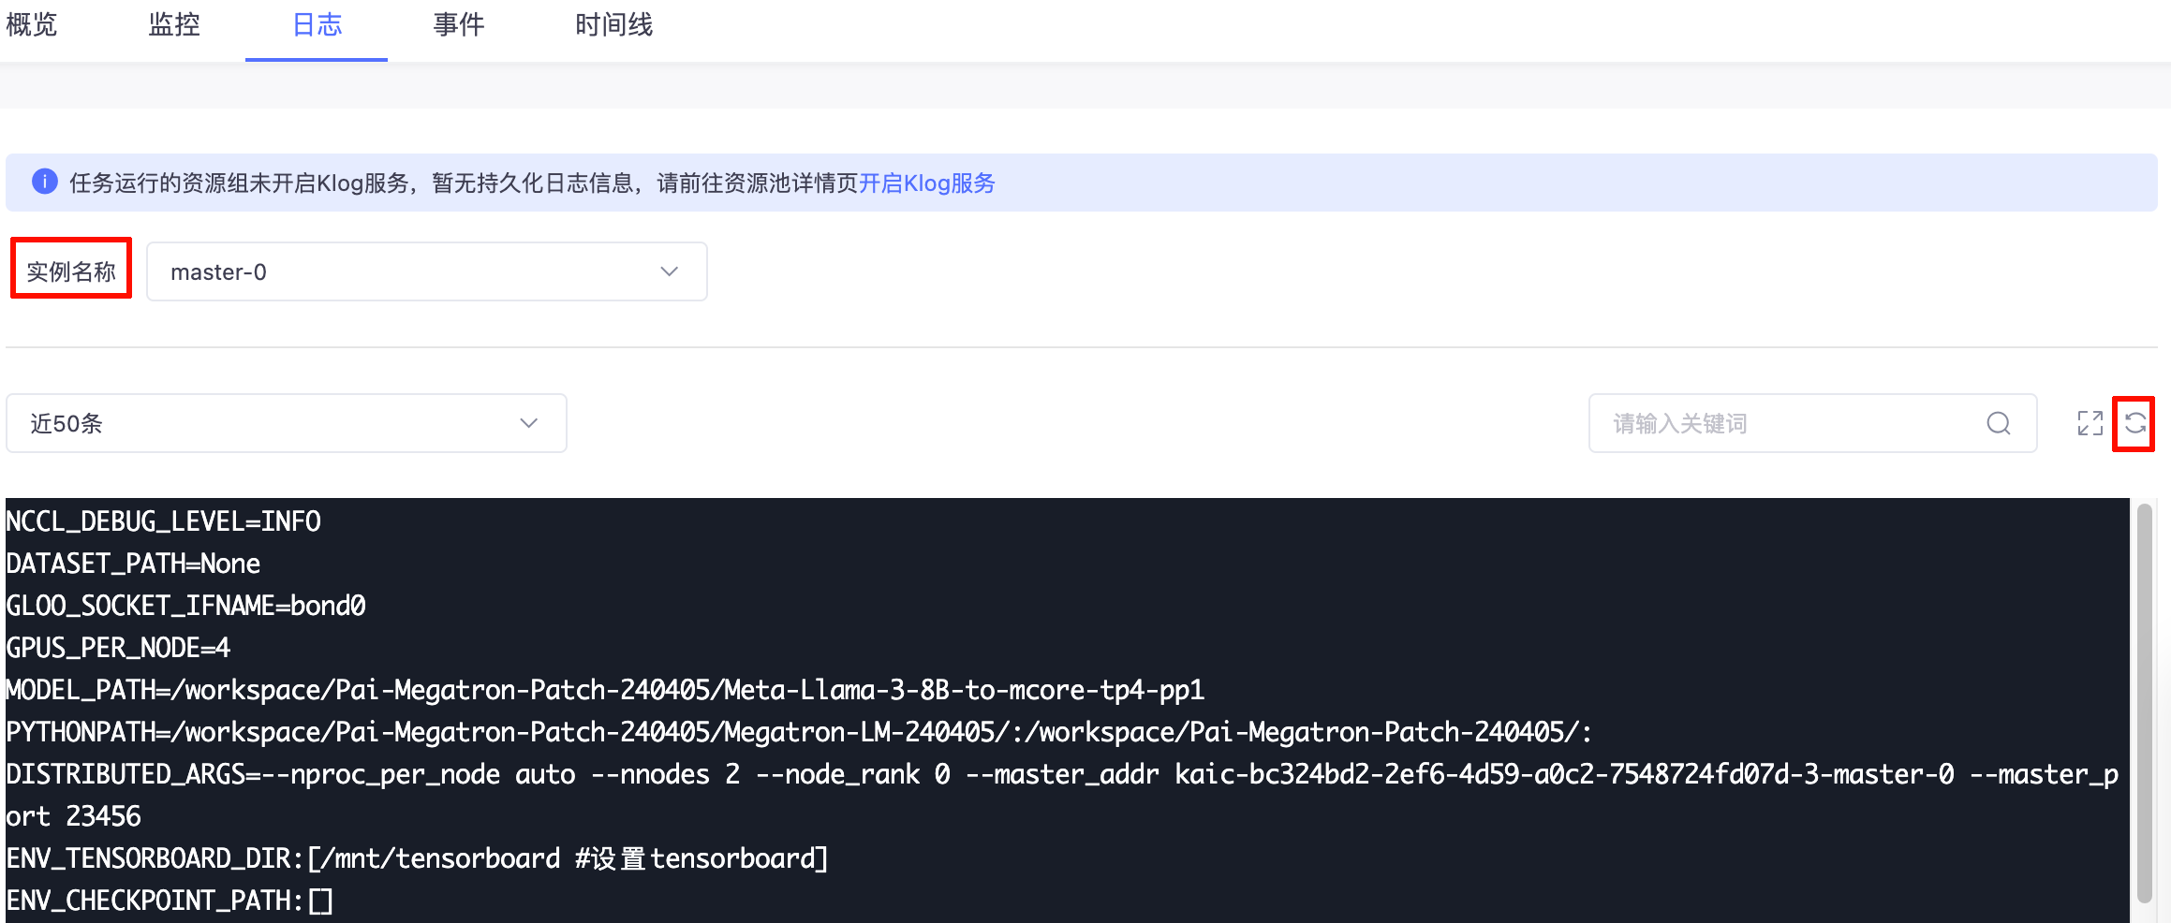The image size is (2171, 923).
Task: Click the blue info icon in notice banner
Action: (45, 182)
